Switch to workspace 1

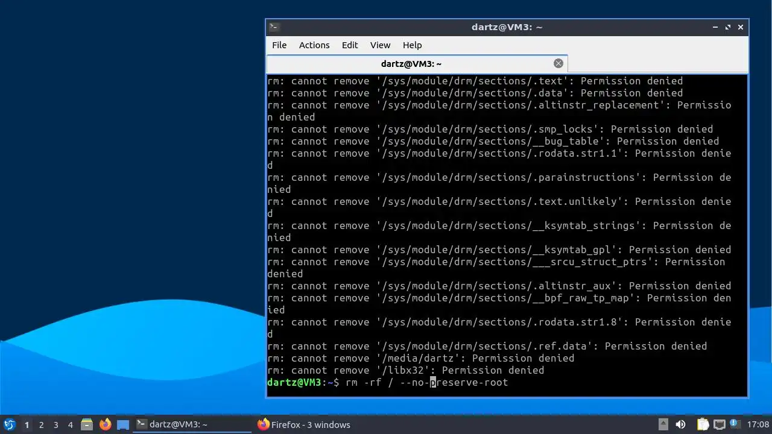[x=27, y=425]
